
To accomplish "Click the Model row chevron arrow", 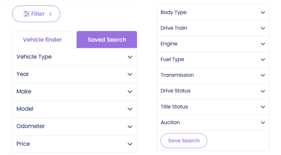I will pos(130,109).
